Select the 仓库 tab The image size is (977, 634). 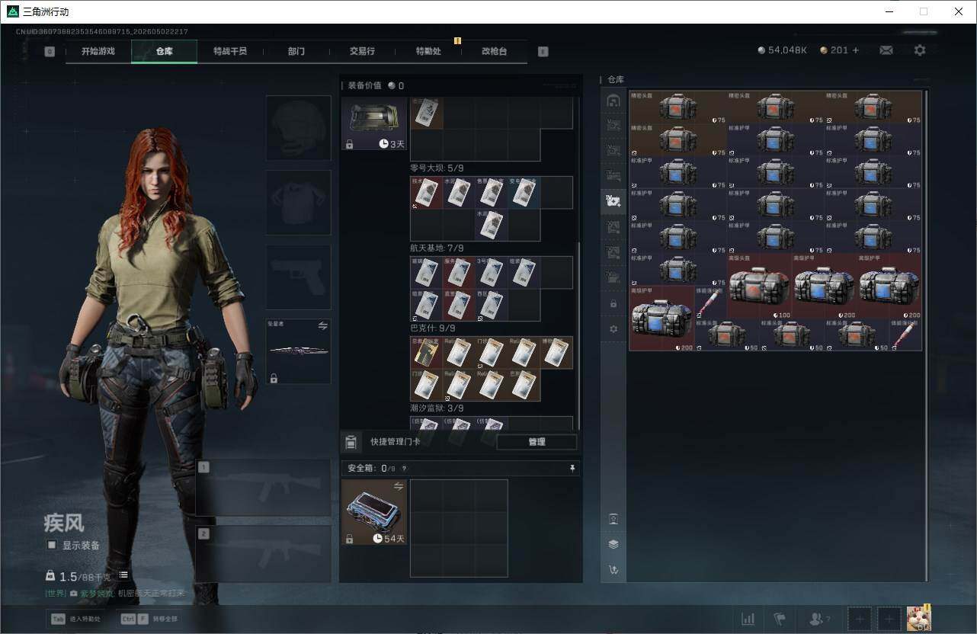point(165,51)
